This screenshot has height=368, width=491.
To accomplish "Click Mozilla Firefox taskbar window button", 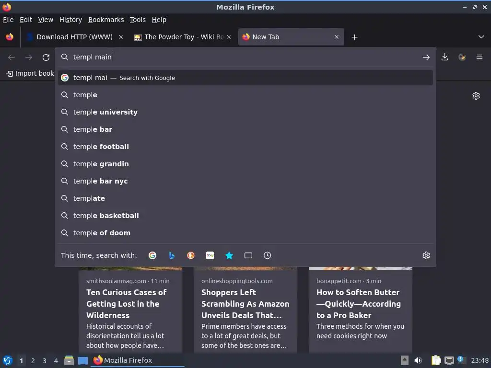I will pos(138,360).
